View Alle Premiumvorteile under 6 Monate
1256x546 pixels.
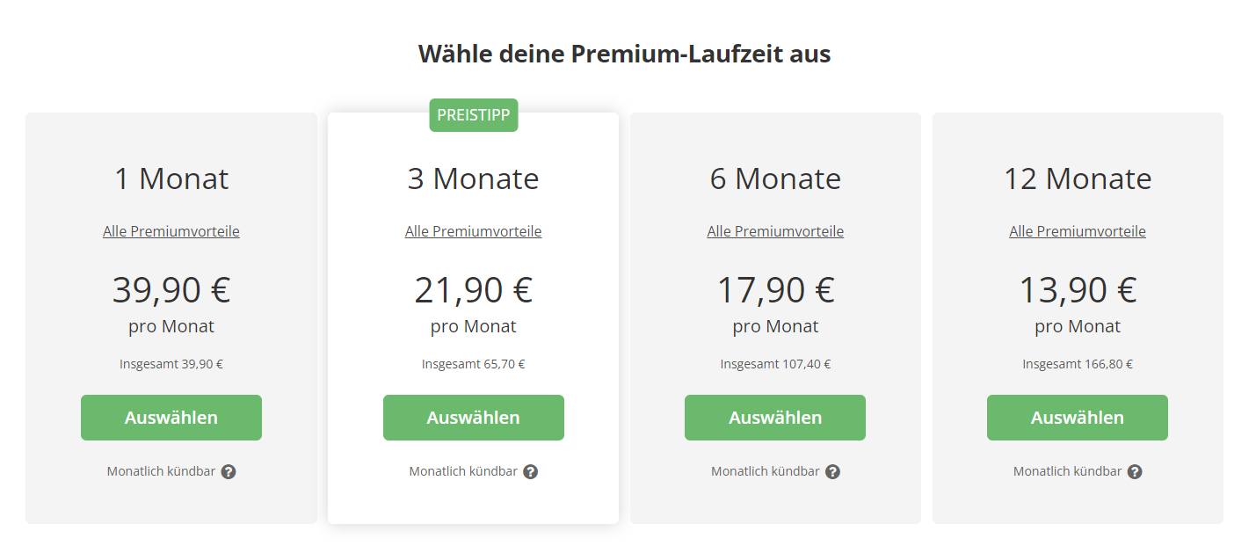click(x=775, y=231)
